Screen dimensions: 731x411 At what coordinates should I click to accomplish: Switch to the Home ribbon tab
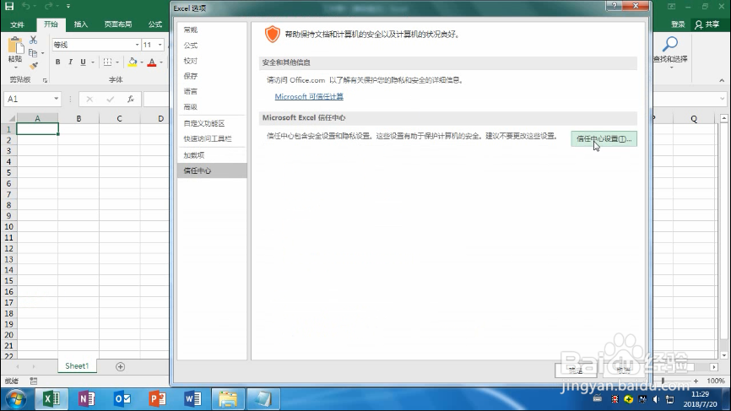pyautogui.click(x=51, y=24)
